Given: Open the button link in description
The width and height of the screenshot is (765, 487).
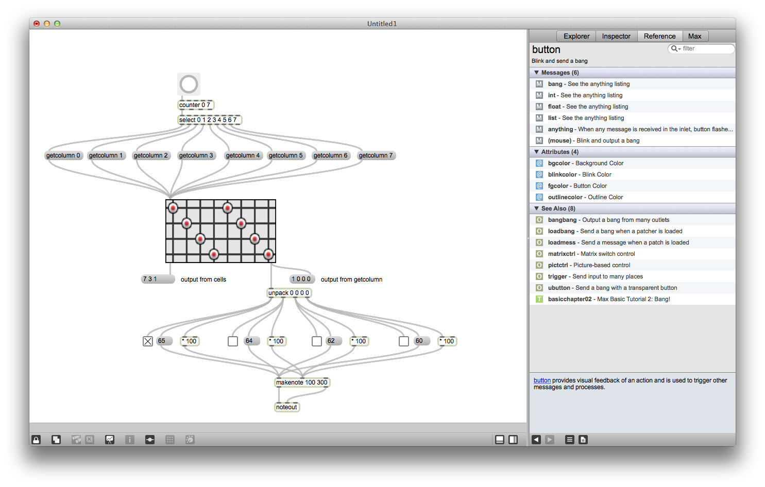Looking at the screenshot, I should pyautogui.click(x=542, y=380).
